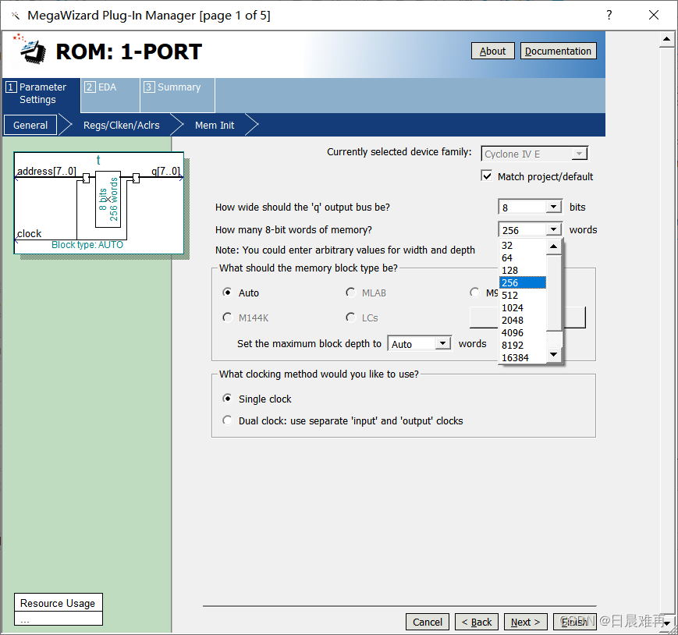Click the title bar wizard wand icon
Viewport: 678px width, 635px height.
tap(16, 16)
